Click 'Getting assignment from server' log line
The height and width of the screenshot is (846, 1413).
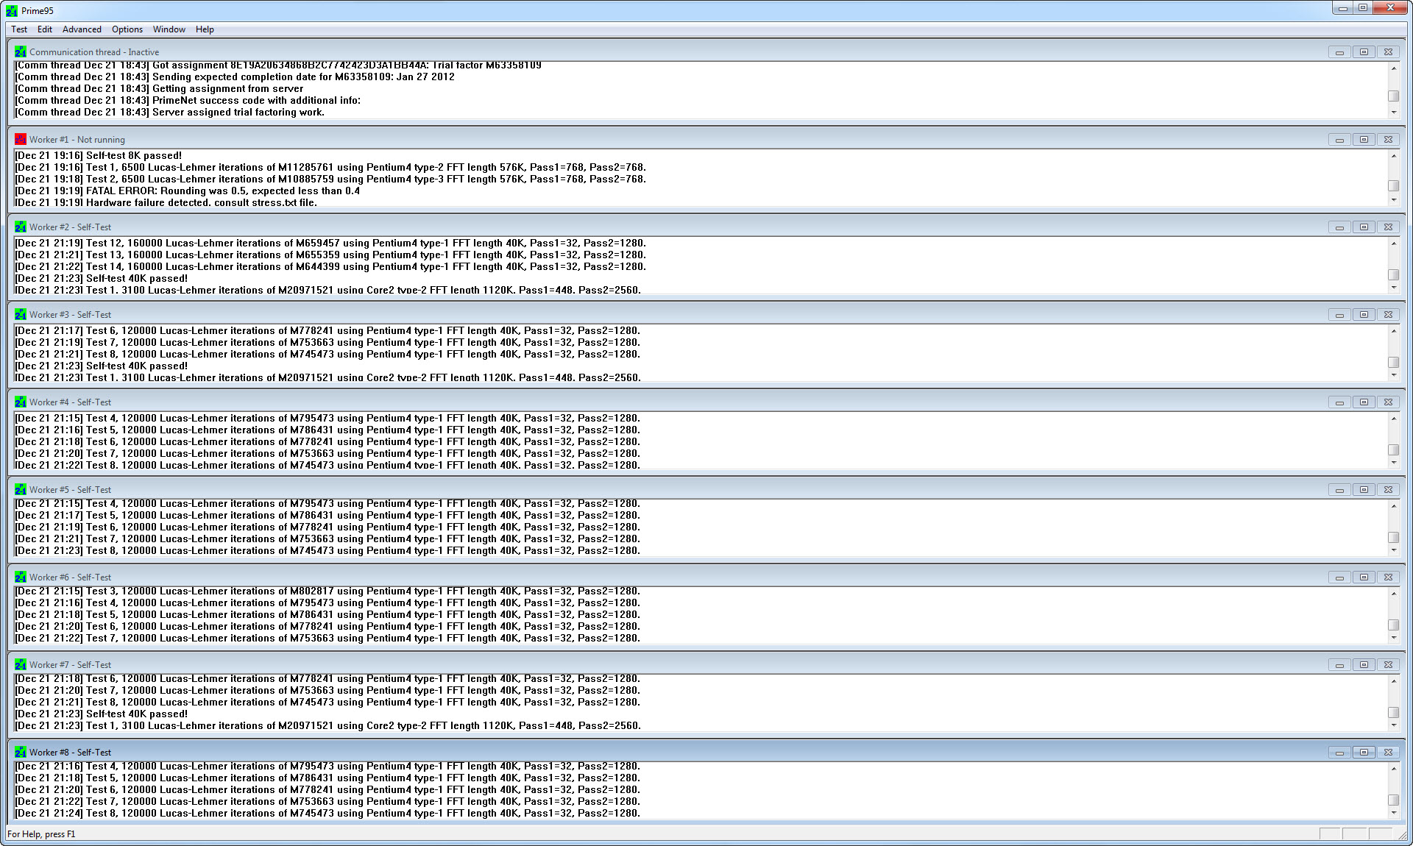pyautogui.click(x=159, y=88)
